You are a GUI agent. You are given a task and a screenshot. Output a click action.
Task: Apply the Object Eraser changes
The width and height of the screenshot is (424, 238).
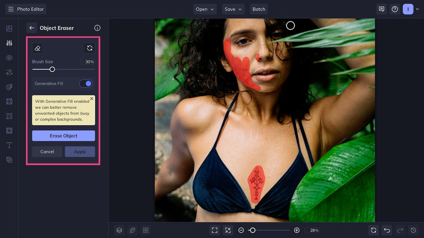coord(80,152)
